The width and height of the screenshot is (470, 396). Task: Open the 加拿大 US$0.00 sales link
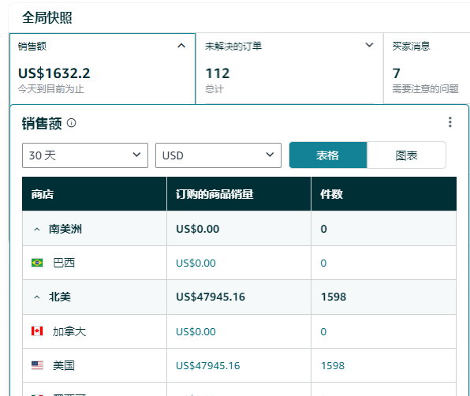(x=196, y=332)
